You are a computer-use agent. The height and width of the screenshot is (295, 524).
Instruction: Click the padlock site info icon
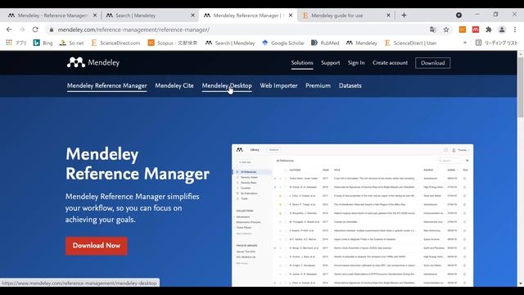click(x=51, y=29)
